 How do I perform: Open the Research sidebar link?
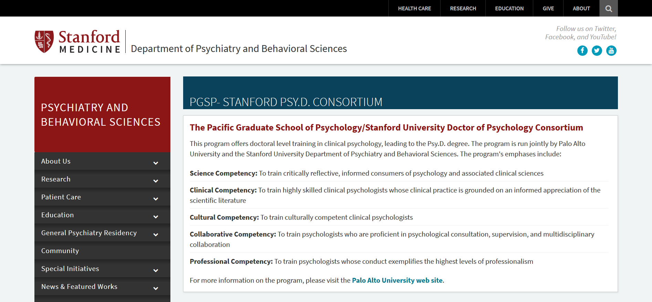click(x=56, y=179)
